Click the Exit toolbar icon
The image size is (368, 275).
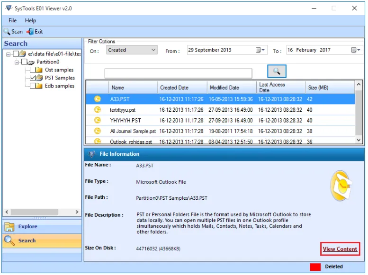[30, 32]
